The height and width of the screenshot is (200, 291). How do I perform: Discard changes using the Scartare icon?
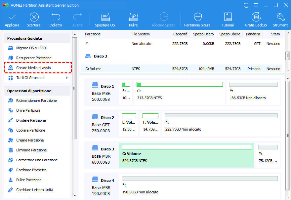(x=34, y=19)
